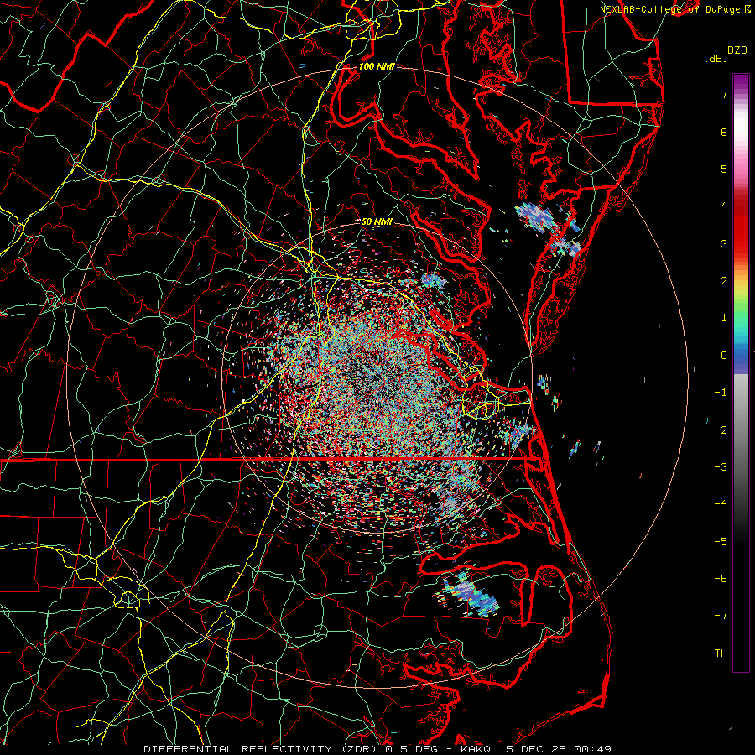This screenshot has height=755, width=755.
Task: Click the 6 tick label on scale
Action: pos(724,133)
